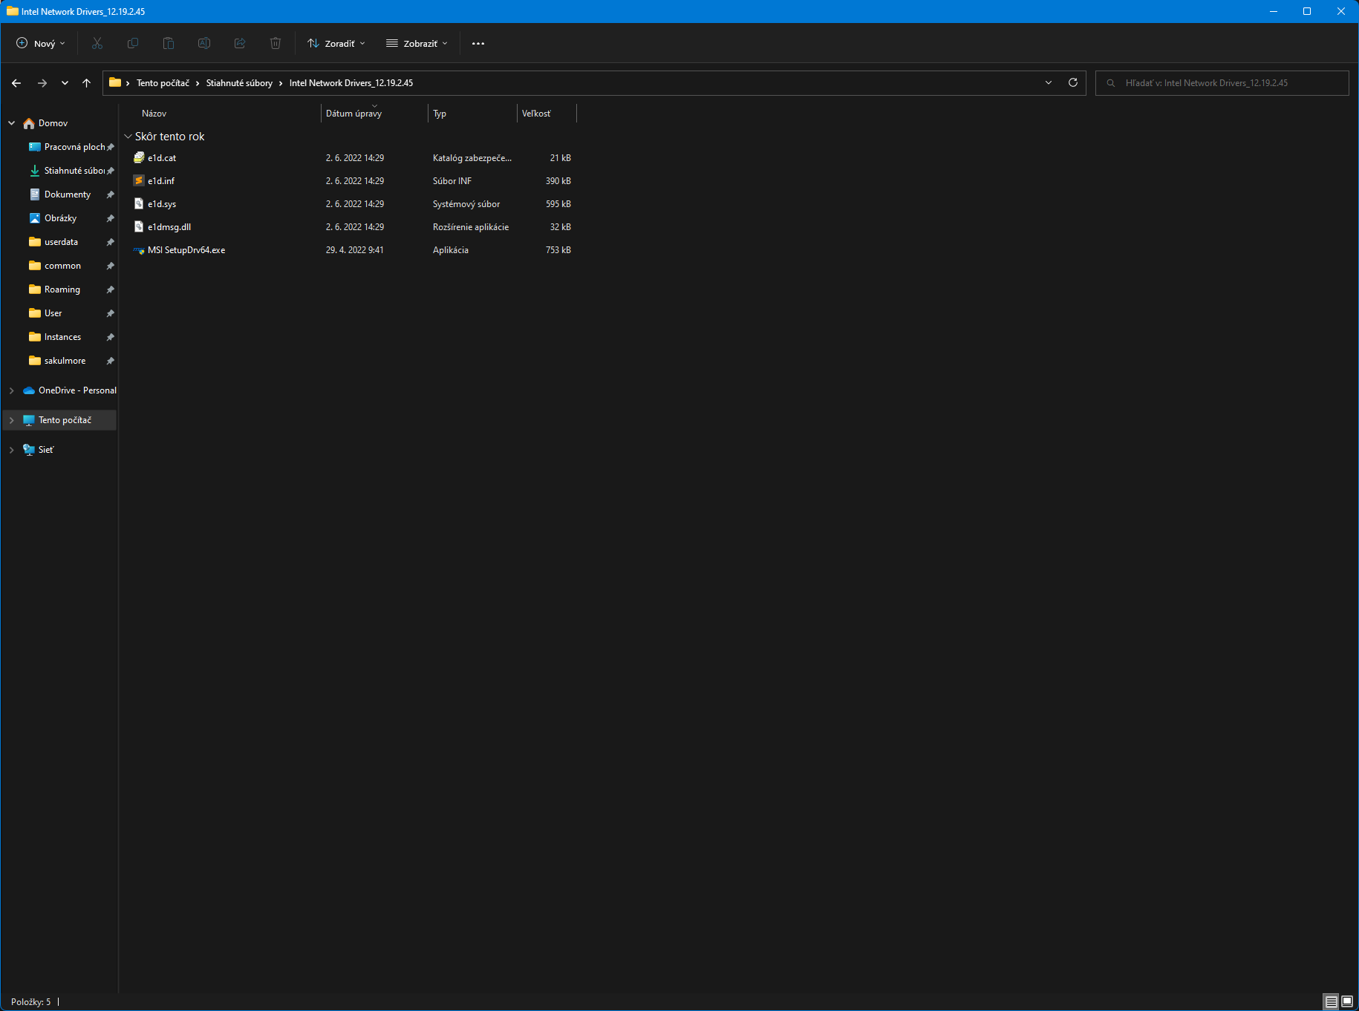The height and width of the screenshot is (1011, 1359).
Task: Open the Zoradiť sort dropdown
Action: click(x=336, y=44)
